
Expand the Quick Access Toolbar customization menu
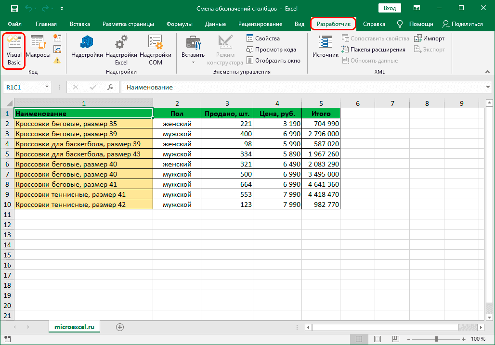(x=62, y=8)
